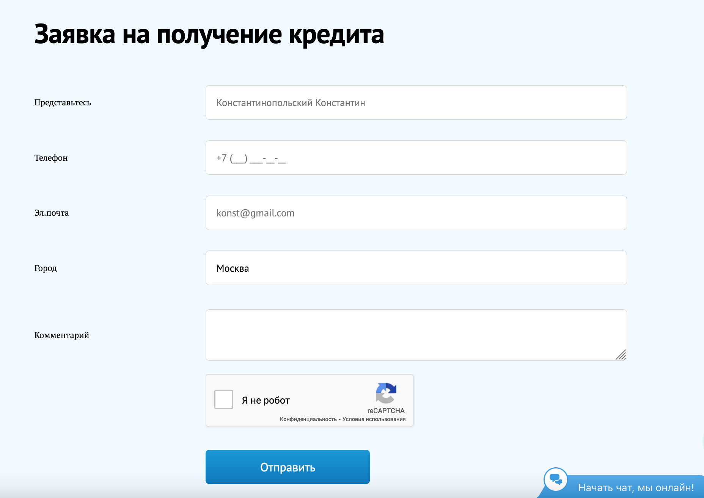This screenshot has height=498, width=704.
Task: Click the chat bubble icon
Action: point(556,479)
